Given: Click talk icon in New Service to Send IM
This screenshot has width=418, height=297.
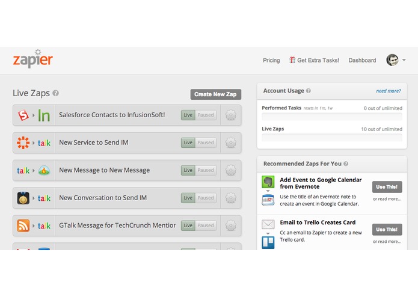Looking at the screenshot, I should (44, 143).
